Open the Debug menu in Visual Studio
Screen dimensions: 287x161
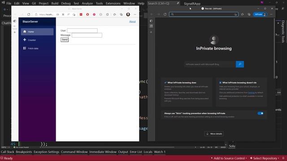pos(66,3)
